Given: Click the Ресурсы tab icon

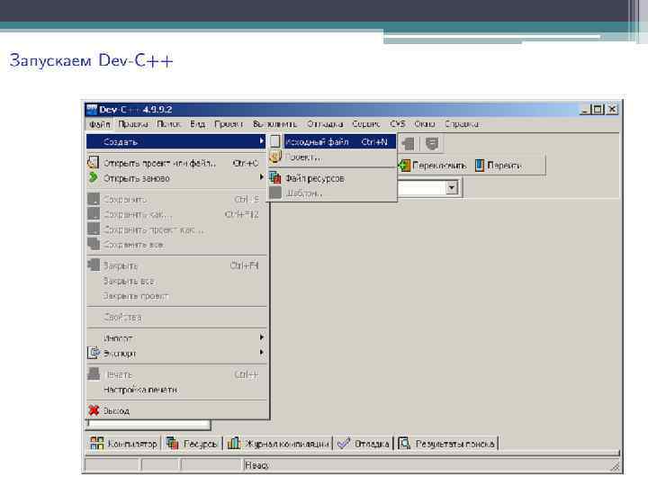Looking at the screenshot, I should [x=172, y=444].
